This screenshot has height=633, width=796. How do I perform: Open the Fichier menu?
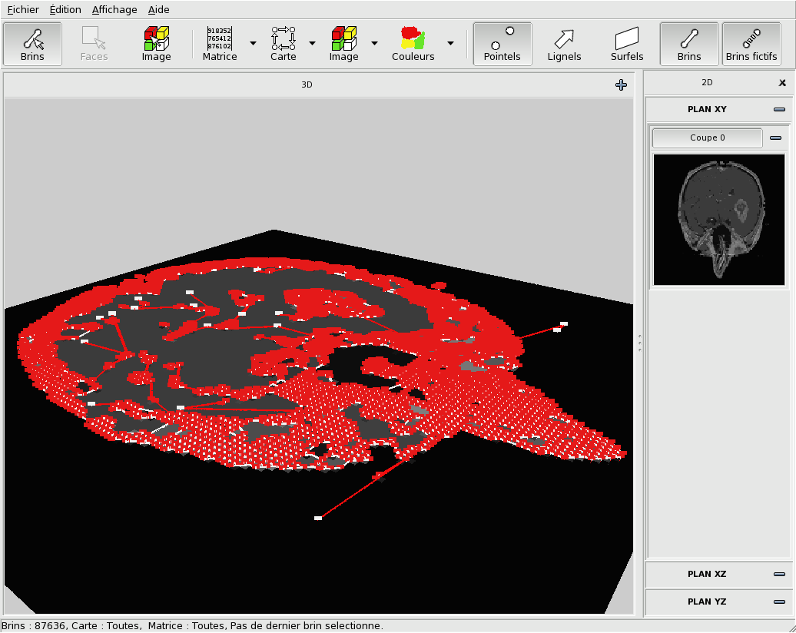pyautogui.click(x=23, y=10)
